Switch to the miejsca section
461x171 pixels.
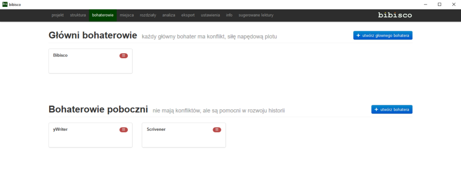coord(127,15)
